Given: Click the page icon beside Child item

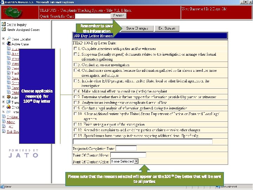Looking at the screenshot, I should pos(9,92).
